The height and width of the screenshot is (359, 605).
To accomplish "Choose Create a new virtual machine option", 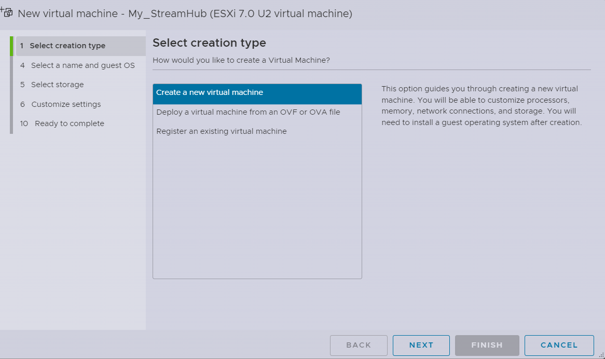I will (x=257, y=93).
